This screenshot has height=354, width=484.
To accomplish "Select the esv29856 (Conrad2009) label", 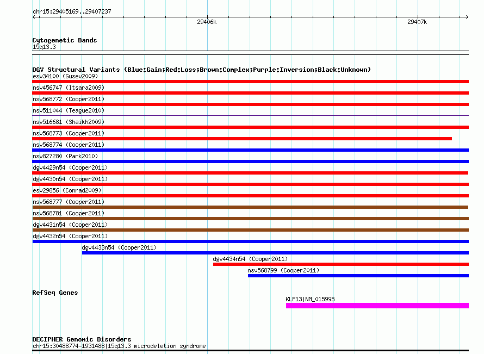I will coord(67,190).
